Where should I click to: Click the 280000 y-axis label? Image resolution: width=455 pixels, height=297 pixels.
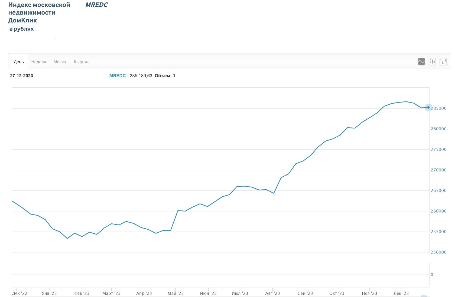pos(438,129)
